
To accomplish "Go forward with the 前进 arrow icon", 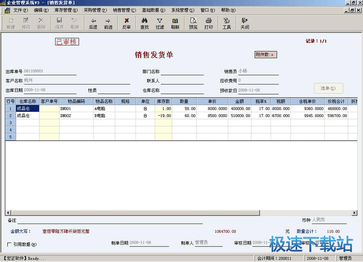I will coord(108,23).
